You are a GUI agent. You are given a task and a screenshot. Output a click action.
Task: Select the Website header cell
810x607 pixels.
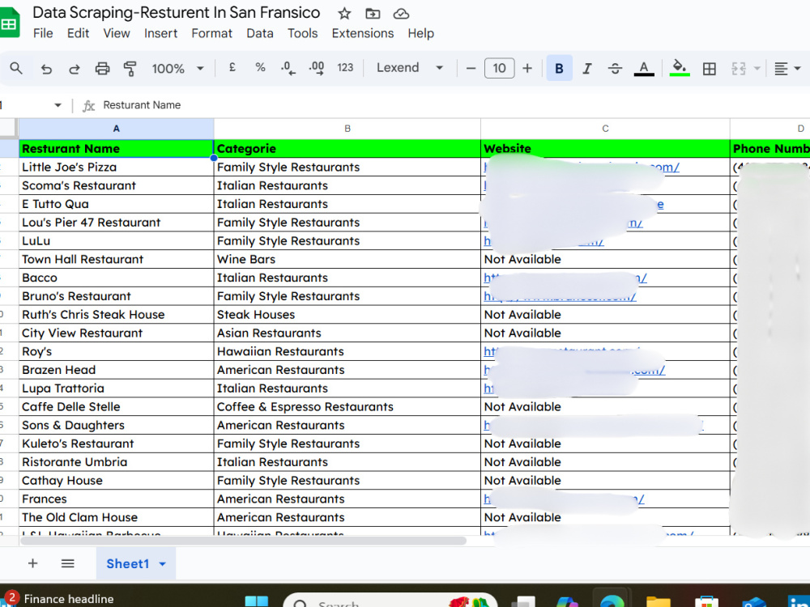tap(605, 149)
